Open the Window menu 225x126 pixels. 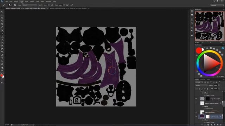[49, 1]
